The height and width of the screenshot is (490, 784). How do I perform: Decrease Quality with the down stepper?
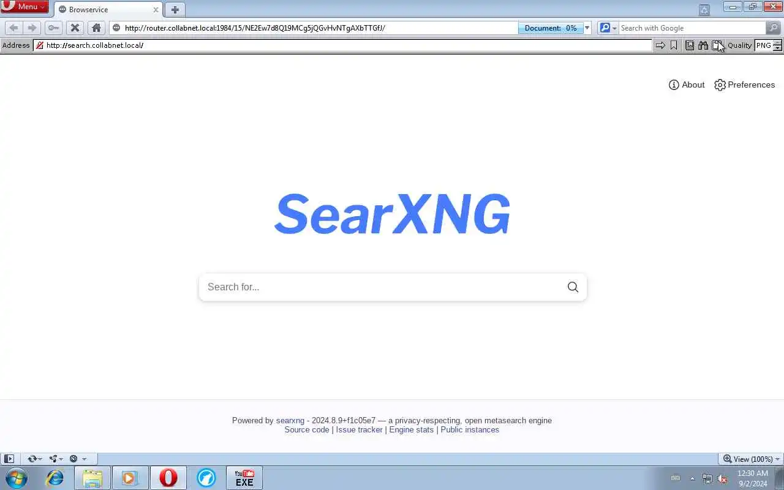pyautogui.click(x=778, y=48)
